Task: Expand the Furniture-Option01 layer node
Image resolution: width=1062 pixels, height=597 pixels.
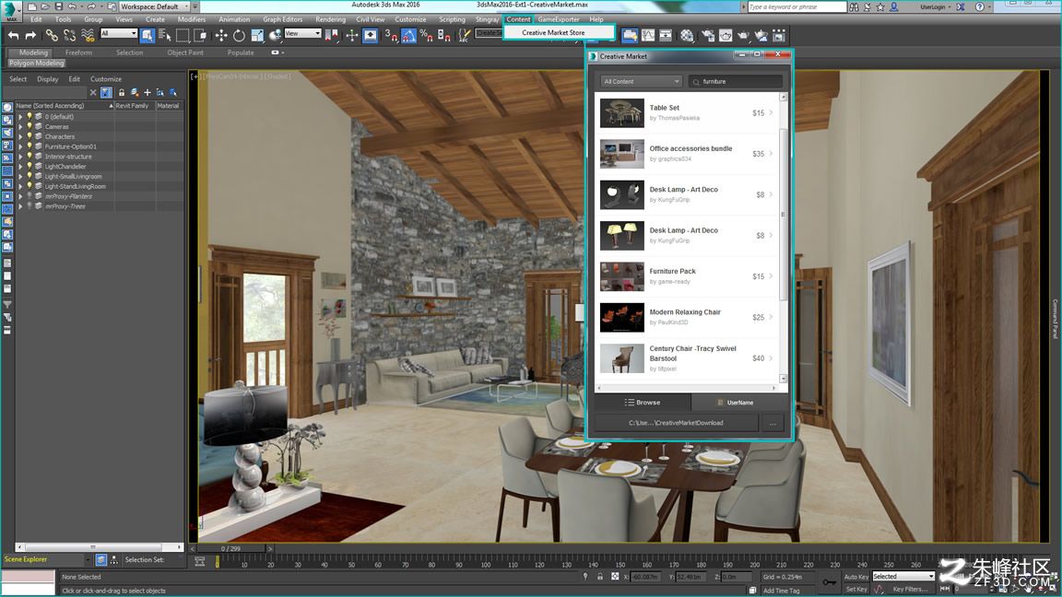Action: click(x=20, y=146)
